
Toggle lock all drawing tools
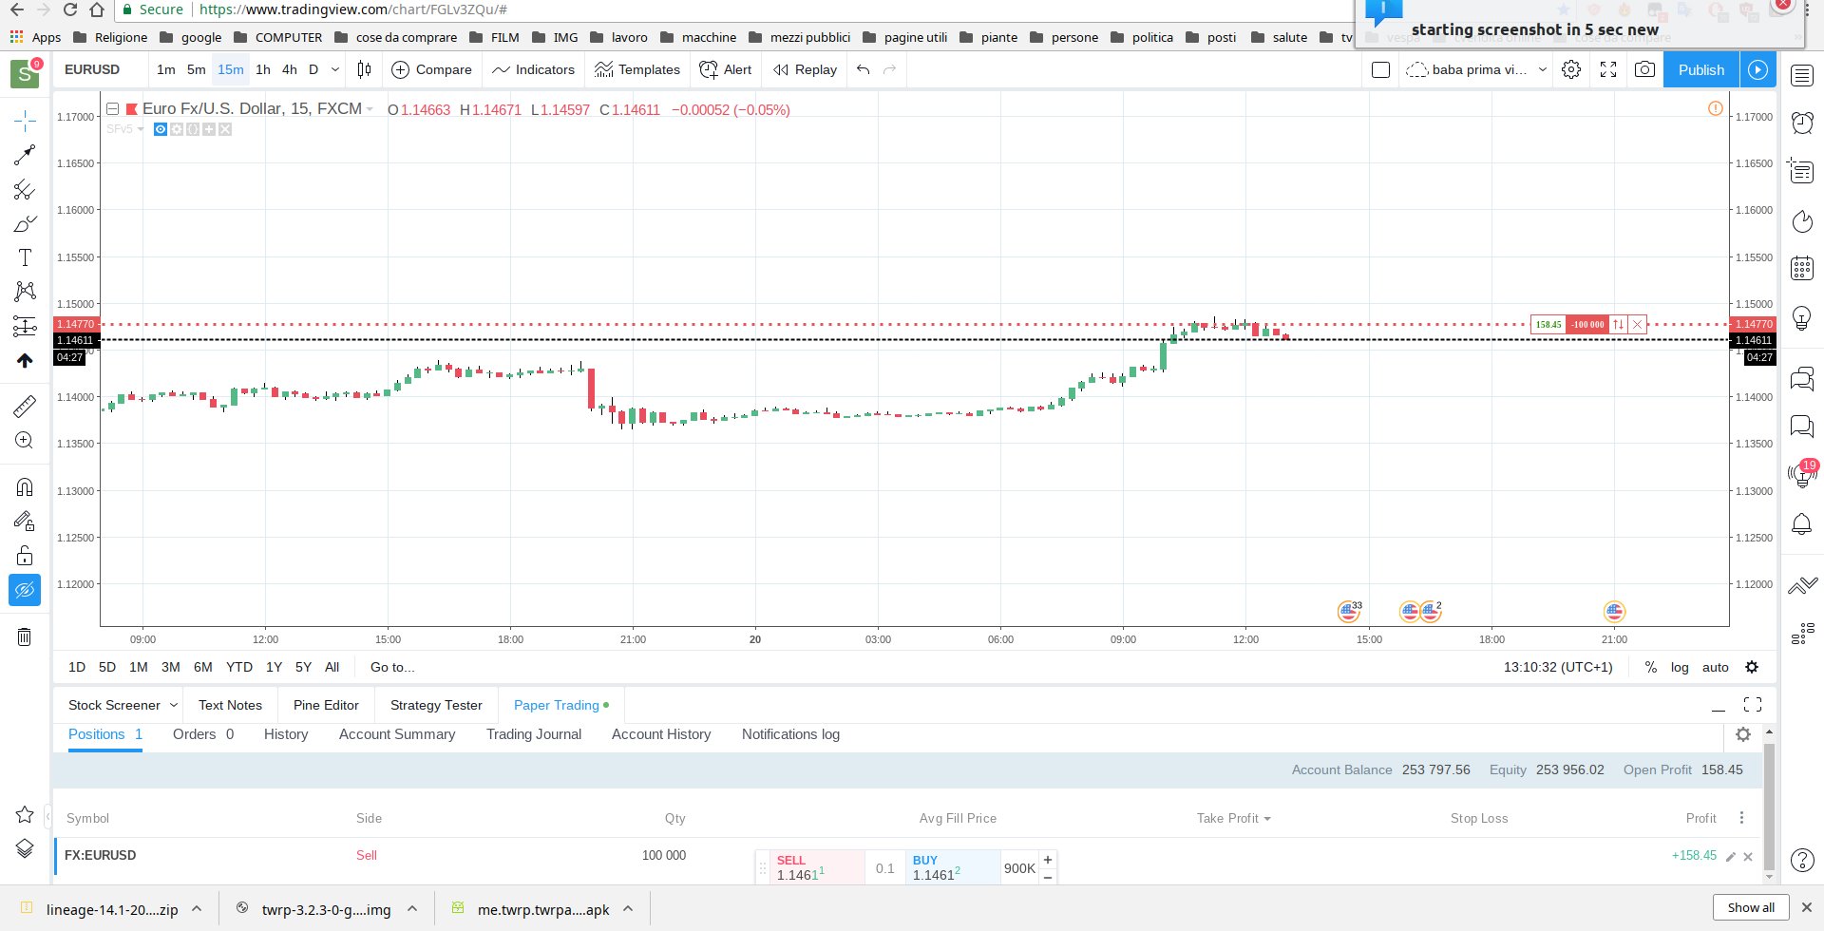[x=25, y=556]
